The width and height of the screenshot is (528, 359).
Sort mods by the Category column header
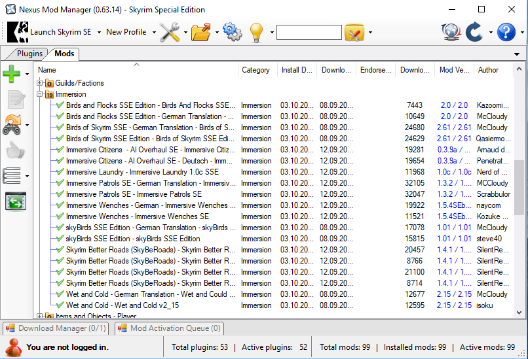pos(255,70)
